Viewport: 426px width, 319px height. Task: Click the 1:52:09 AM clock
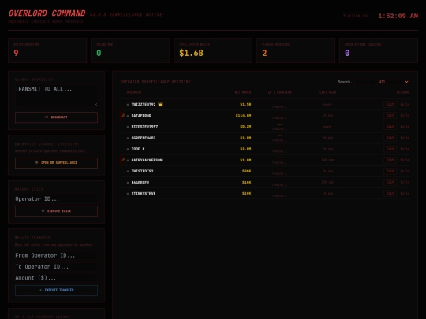tap(398, 16)
